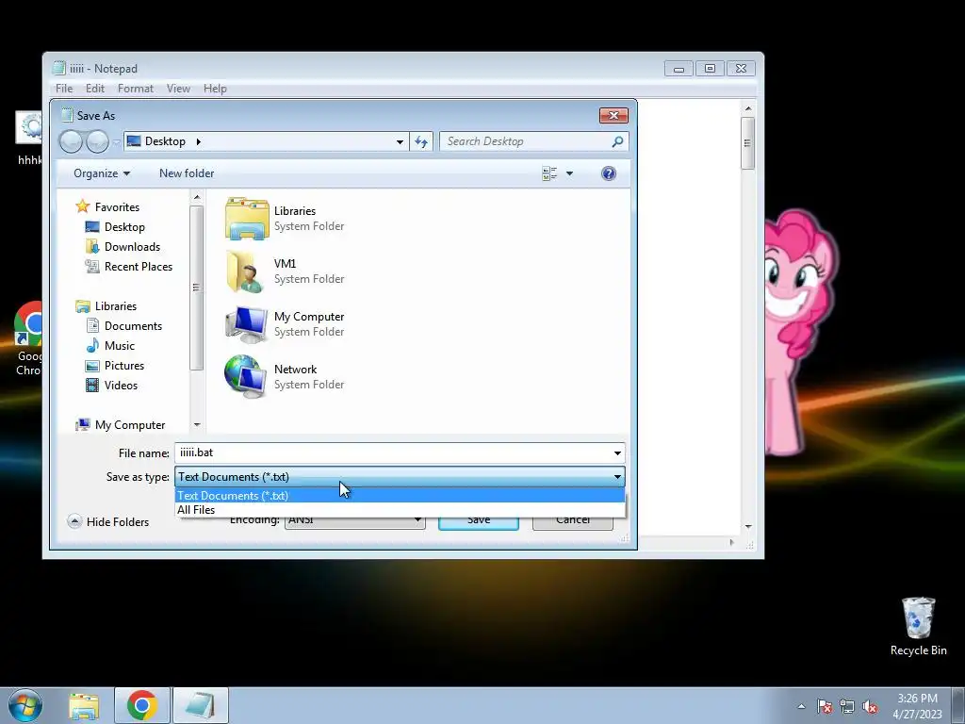This screenshot has height=724, width=965.
Task: Open the address bar previous locations dropdown
Action: (400, 141)
